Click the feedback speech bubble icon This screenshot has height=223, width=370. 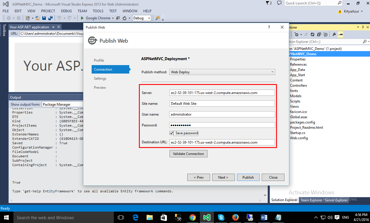tap(279, 3)
